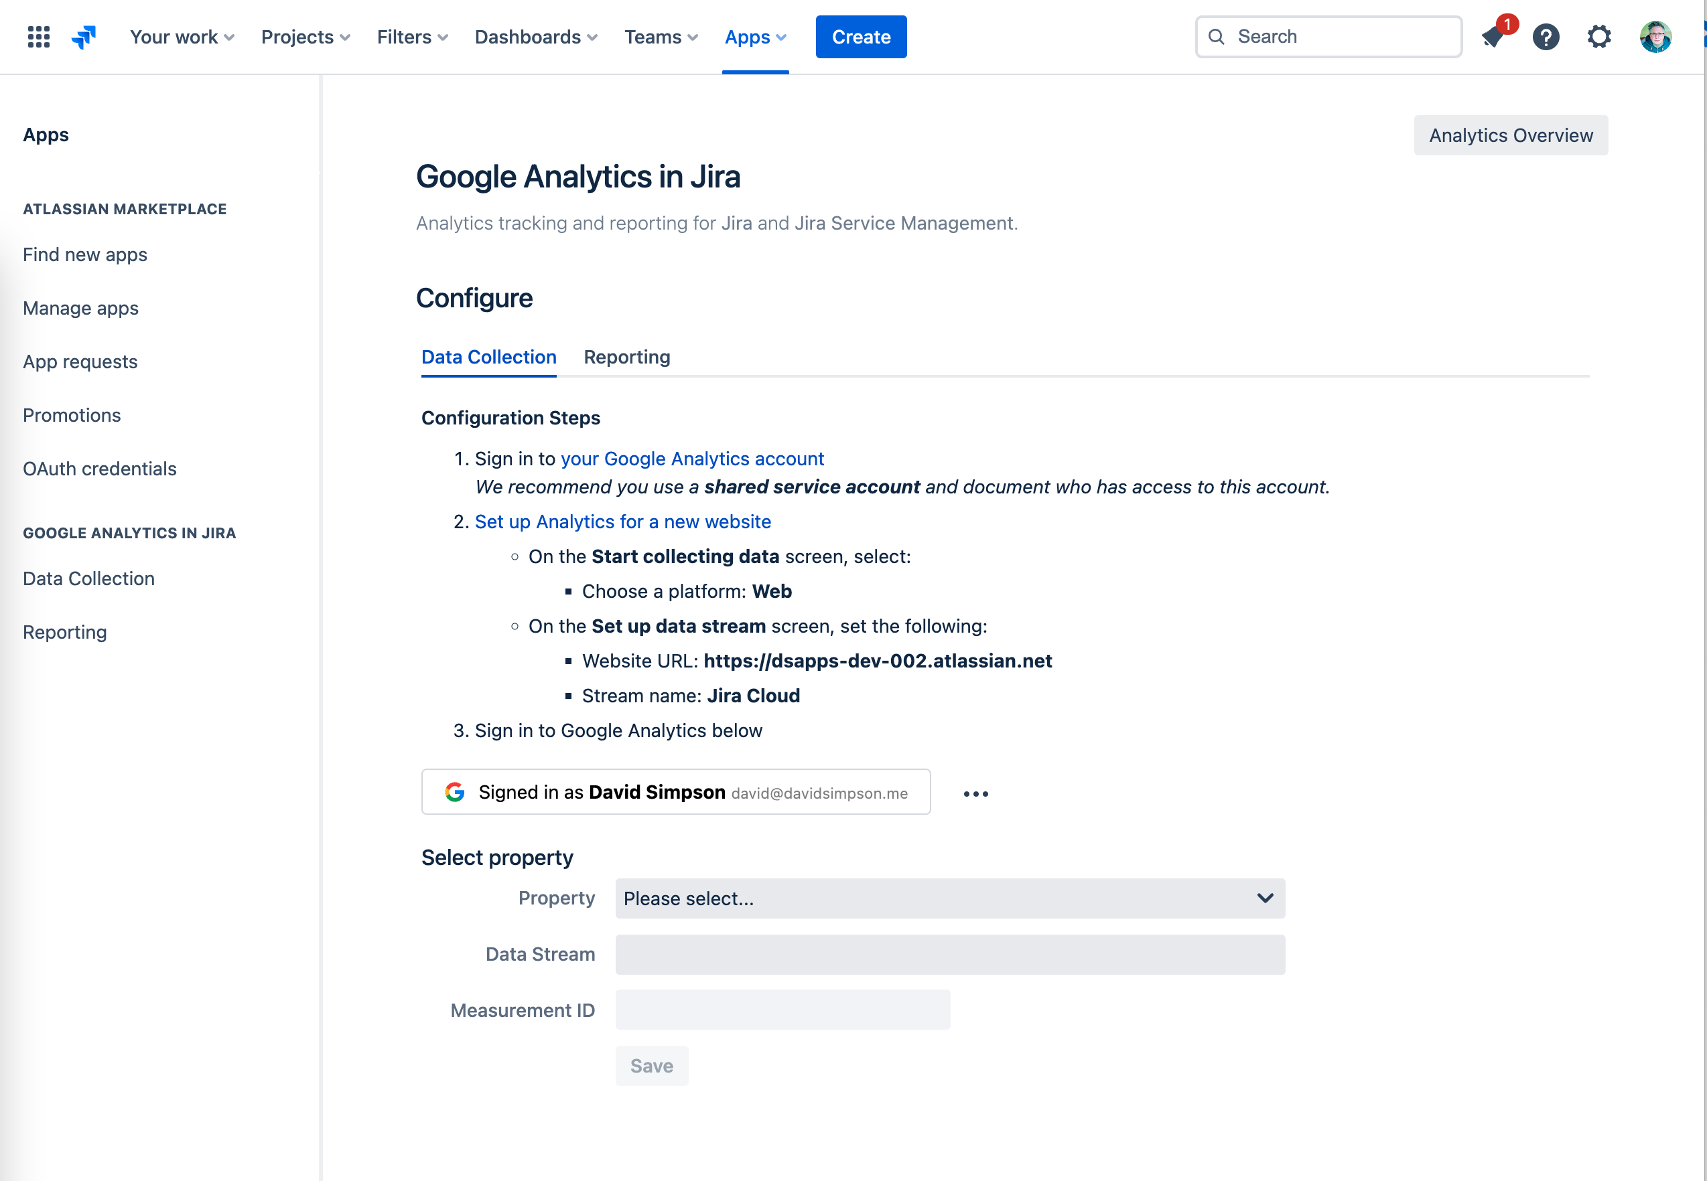Open the notifications icon with red badge

click(x=1495, y=37)
